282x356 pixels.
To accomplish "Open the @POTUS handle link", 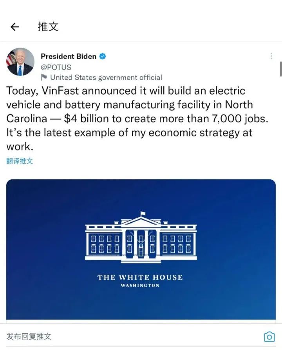I will click(56, 67).
